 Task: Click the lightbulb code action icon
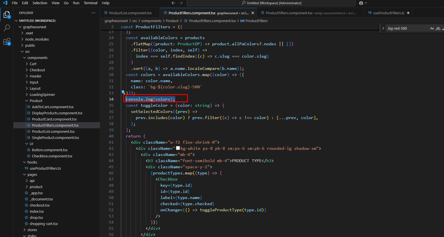click(x=123, y=92)
